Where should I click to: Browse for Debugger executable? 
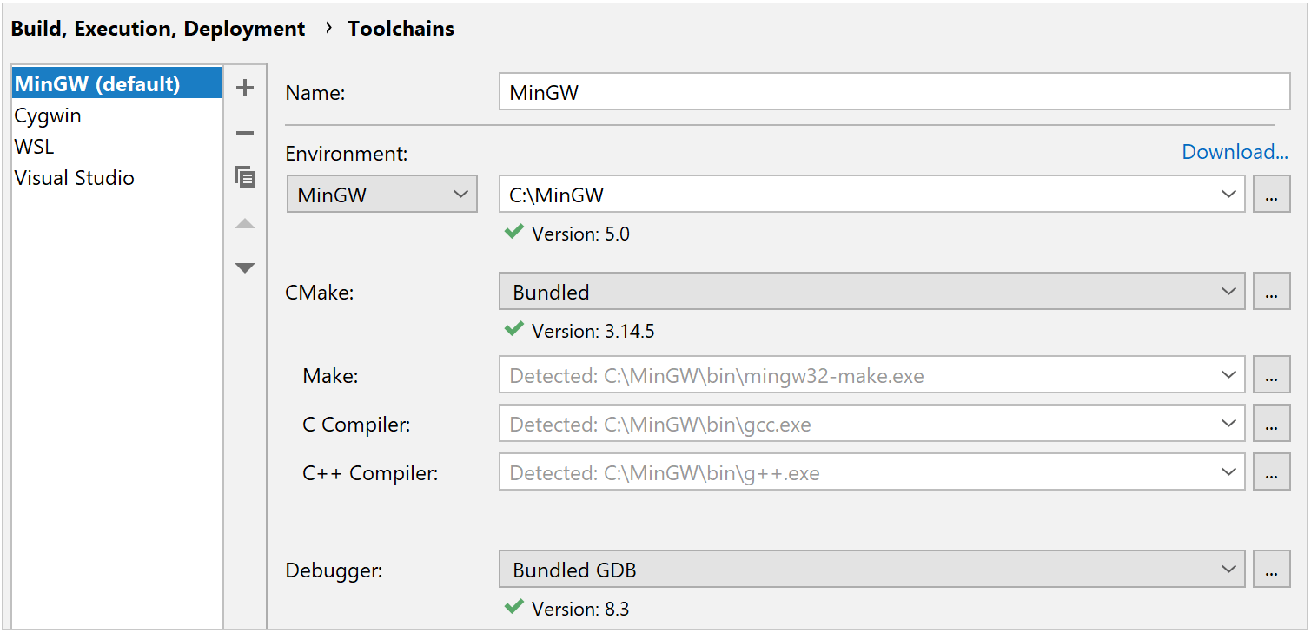tap(1271, 569)
